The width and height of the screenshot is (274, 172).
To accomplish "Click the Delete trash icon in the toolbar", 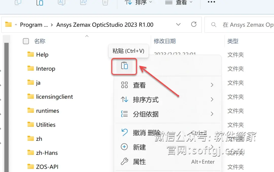I will tap(105, 3).
